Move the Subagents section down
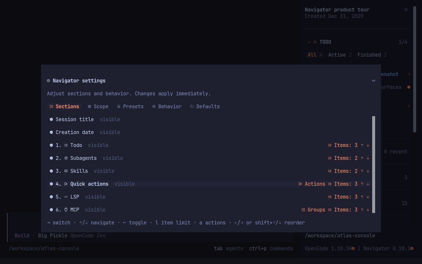422x264 pixels. [x=368, y=158]
